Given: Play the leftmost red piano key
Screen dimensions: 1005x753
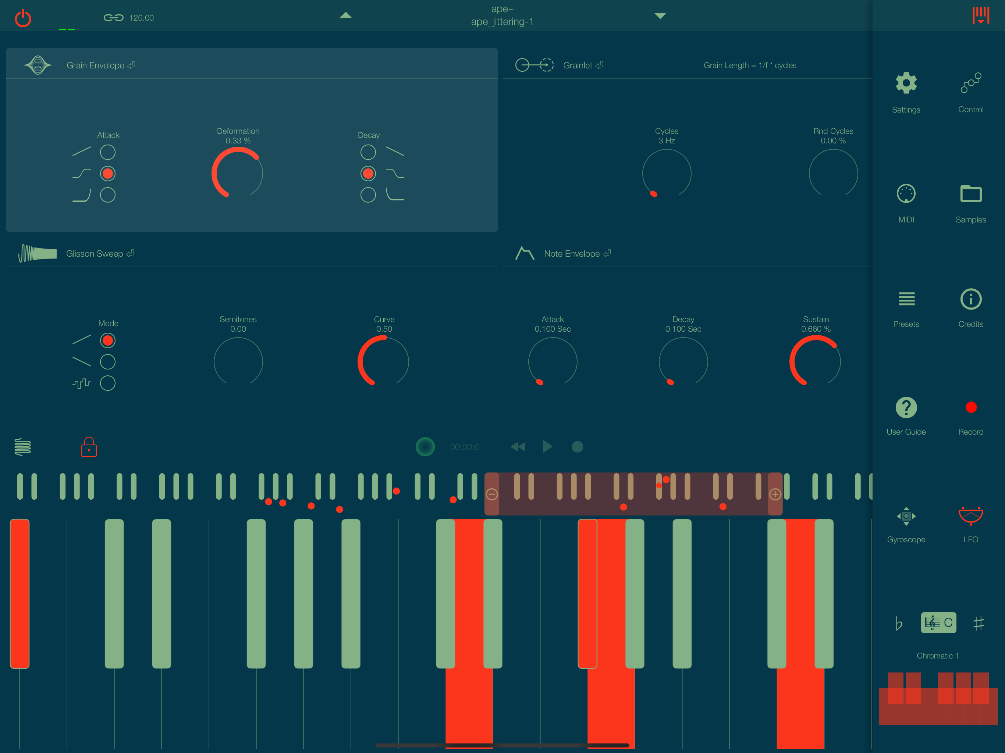Looking at the screenshot, I should coord(19,593).
